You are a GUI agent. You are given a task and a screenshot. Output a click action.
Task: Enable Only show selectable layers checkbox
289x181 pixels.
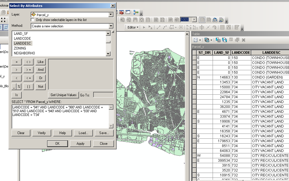point(33,20)
